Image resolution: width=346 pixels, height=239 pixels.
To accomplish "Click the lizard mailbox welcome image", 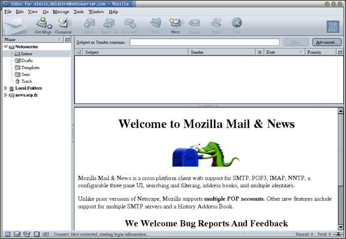I will click(206, 154).
